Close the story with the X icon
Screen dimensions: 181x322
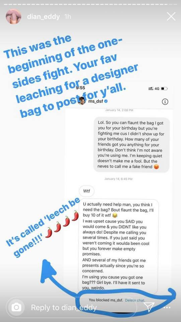(171, 16)
